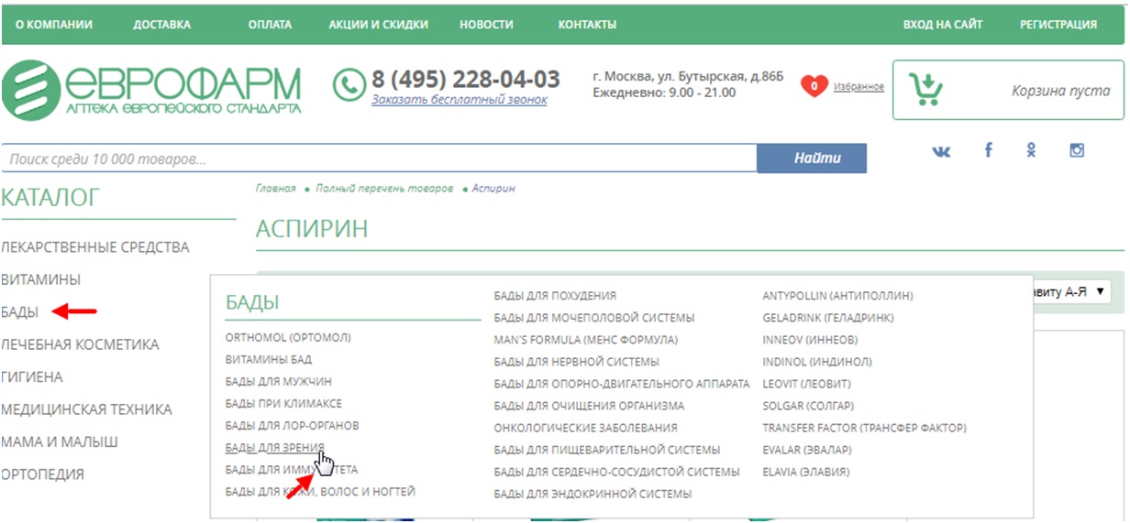Click БАДы для пищеварительной системы link
Viewport: 1130px width, 523px height.
[607, 450]
